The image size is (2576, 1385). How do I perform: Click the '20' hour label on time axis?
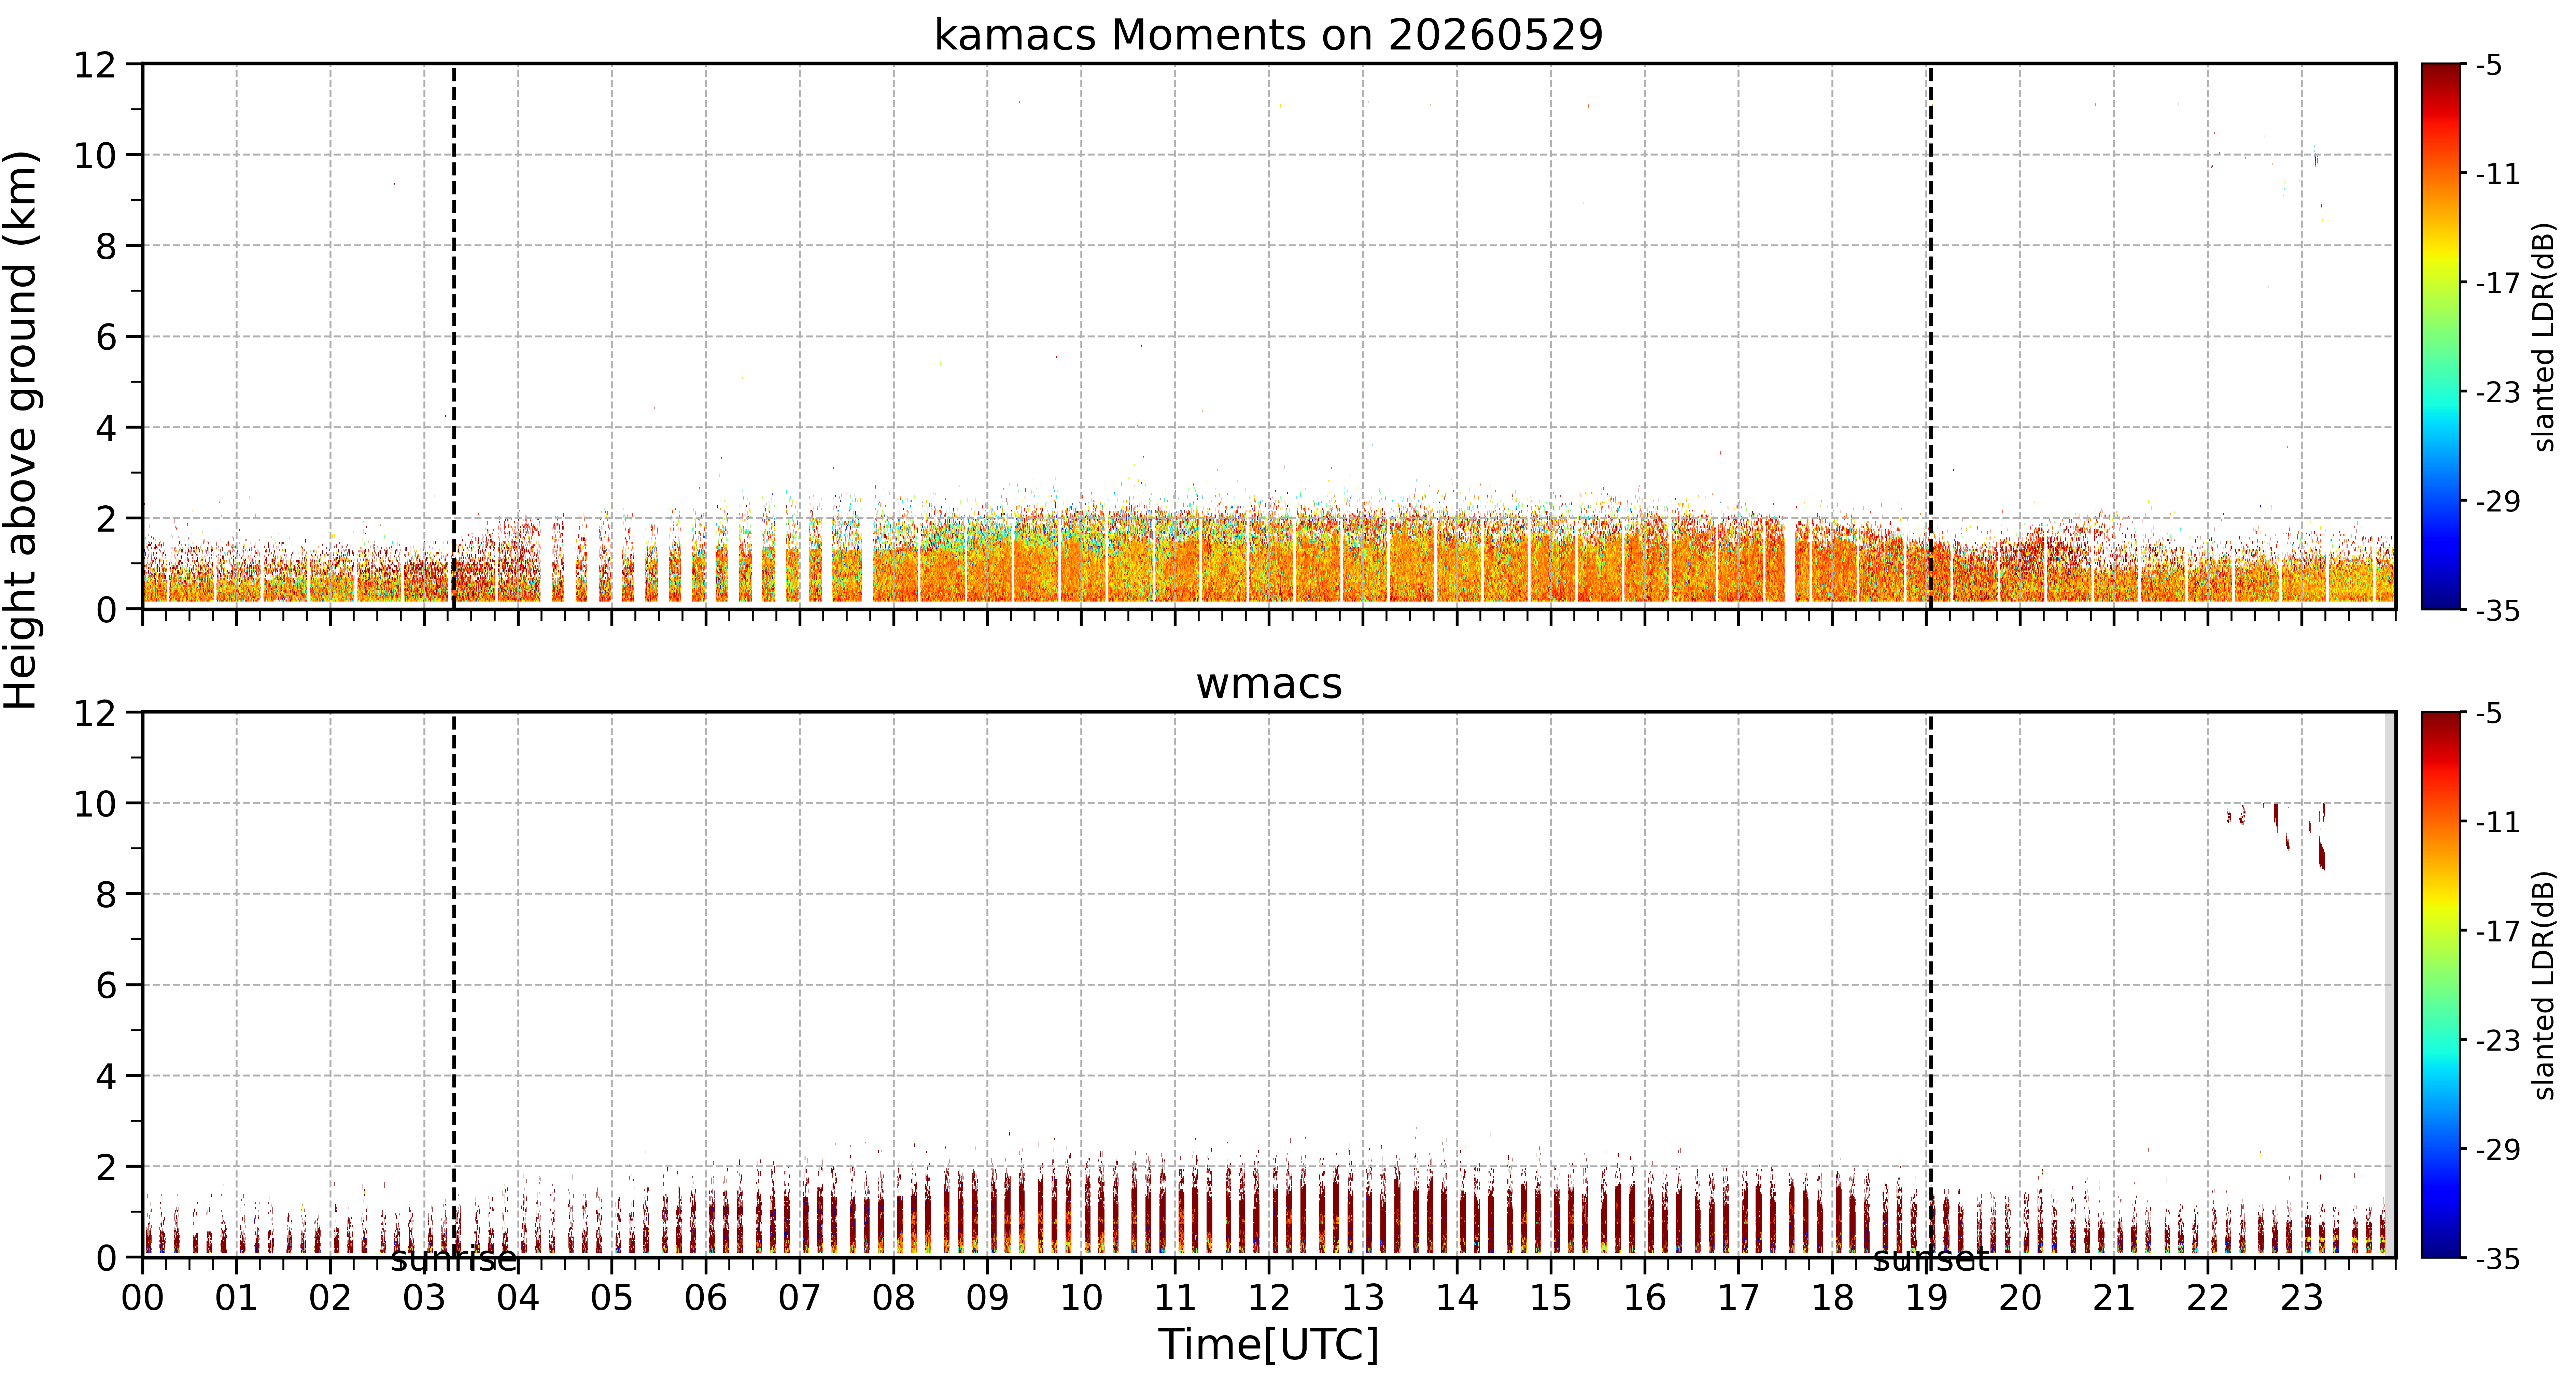click(2020, 1298)
